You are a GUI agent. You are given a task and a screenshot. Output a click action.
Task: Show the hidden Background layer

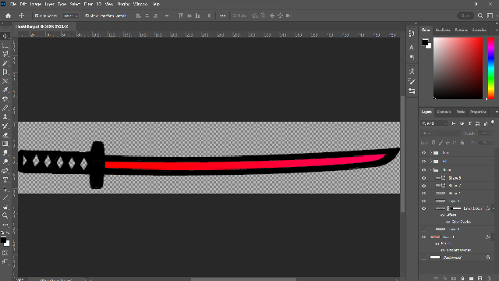tap(423, 258)
